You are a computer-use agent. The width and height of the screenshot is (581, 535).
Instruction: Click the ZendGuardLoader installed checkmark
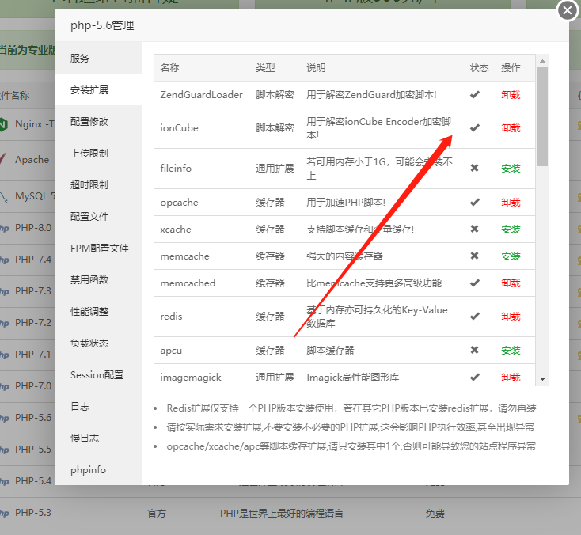[475, 94]
